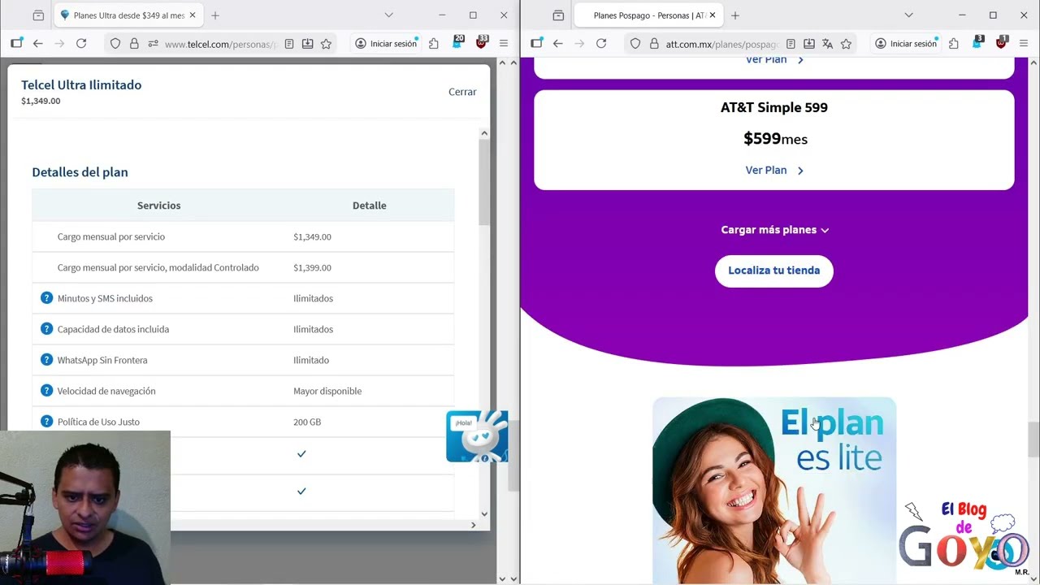Go forward in the AT&T browser window
Image resolution: width=1040 pixels, height=585 pixels.
pyautogui.click(x=579, y=44)
